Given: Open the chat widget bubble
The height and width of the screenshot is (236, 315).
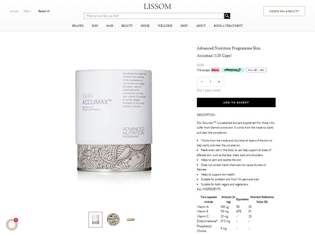Looking at the screenshot, I should pyautogui.click(x=12, y=224).
